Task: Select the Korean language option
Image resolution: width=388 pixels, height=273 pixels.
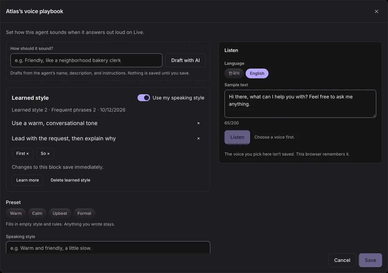Action: pos(234,73)
